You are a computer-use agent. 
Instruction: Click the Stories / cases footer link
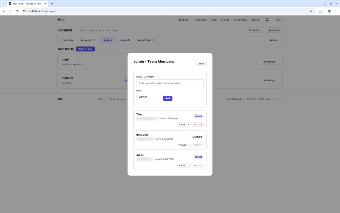click(x=117, y=99)
